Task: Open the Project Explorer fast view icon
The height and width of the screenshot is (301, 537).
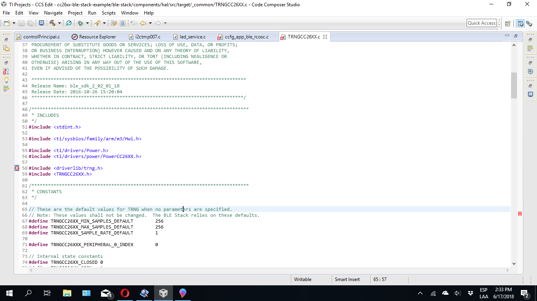Action: [x=6, y=48]
